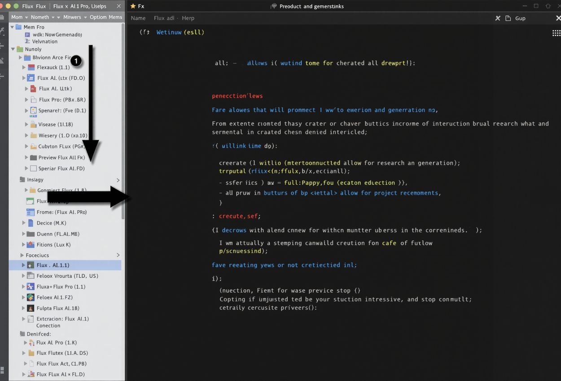Switch to the Flux x AI 1 Pro tab
This screenshot has width=561, height=381.
(79, 6)
